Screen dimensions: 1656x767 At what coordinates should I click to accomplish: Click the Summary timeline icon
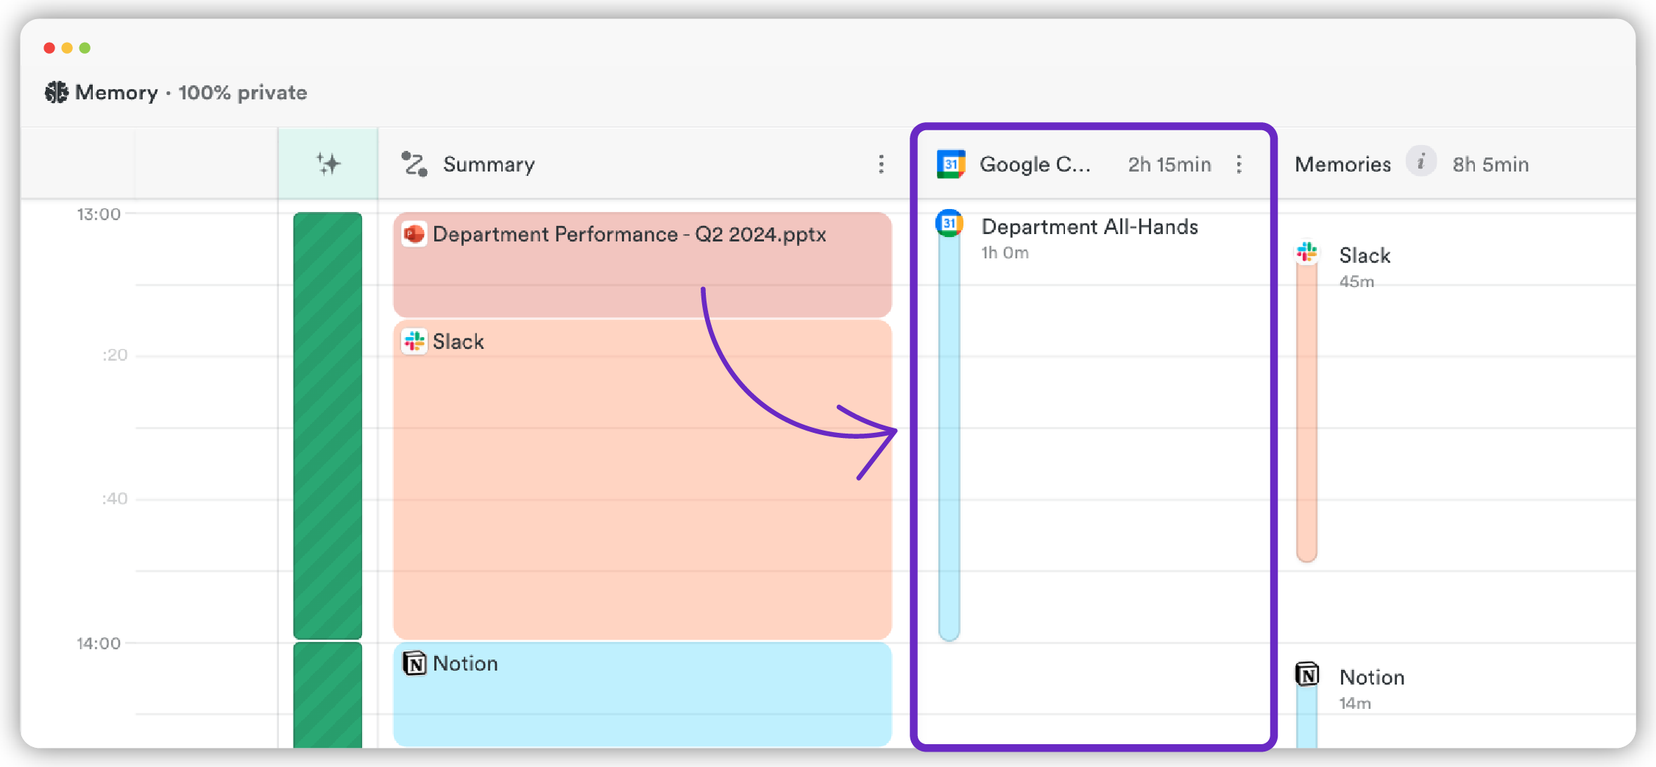pos(414,164)
